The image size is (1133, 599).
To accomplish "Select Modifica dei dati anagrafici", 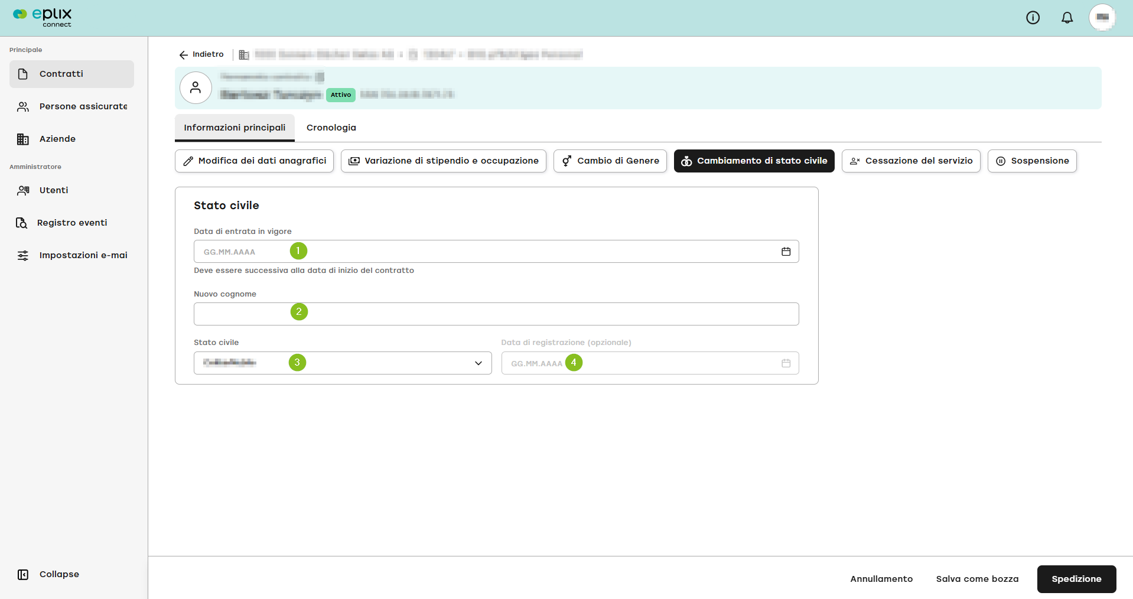I will pyautogui.click(x=255, y=161).
